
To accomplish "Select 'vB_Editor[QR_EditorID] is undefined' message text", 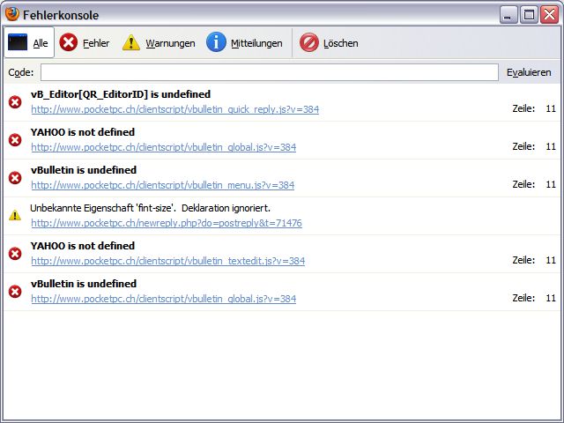I will 121,94.
